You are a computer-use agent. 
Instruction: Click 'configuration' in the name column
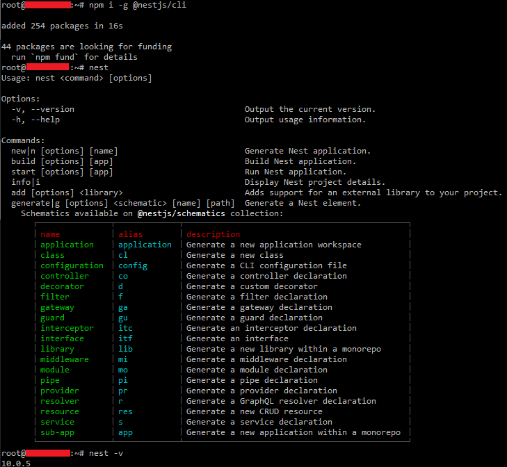[72, 265]
